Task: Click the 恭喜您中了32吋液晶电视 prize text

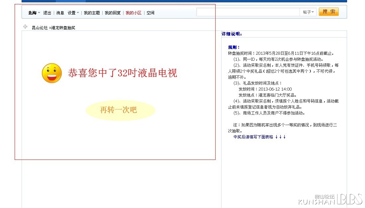Action: click(123, 73)
